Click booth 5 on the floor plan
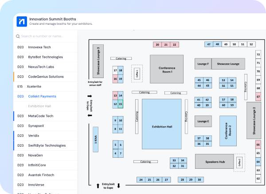This screenshot has width=266, height=194. [115, 145]
